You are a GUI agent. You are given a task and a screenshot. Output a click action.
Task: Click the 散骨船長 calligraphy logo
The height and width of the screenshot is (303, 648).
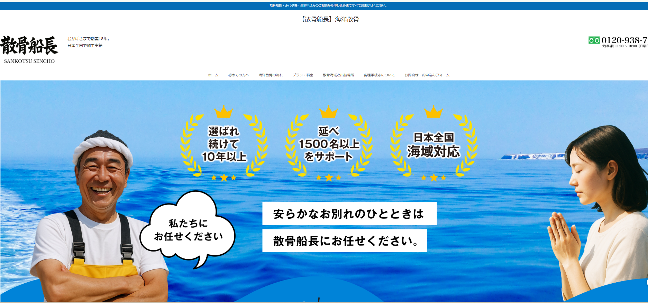tap(29, 46)
